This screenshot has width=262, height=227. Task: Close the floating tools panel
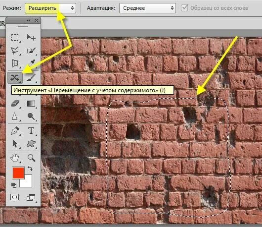(37, 20)
